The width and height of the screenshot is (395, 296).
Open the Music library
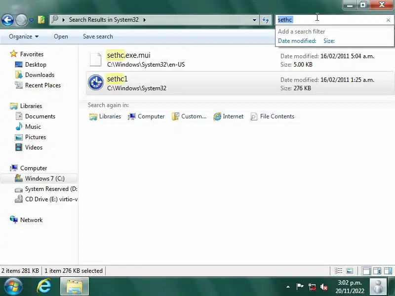33,126
